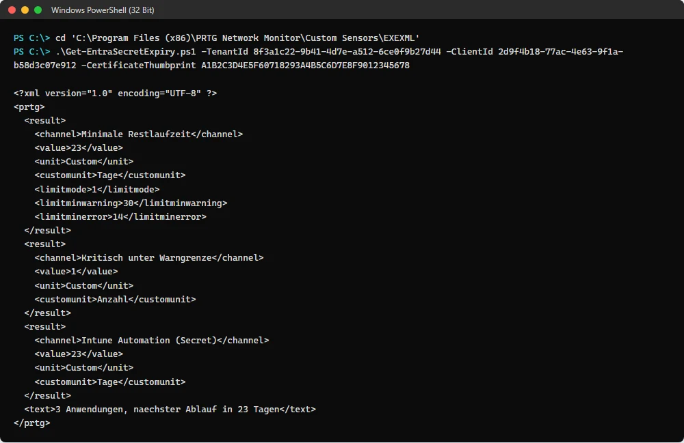The image size is (684, 443).
Task: Click the limitminerror 14 line
Action: pyautogui.click(x=120, y=216)
